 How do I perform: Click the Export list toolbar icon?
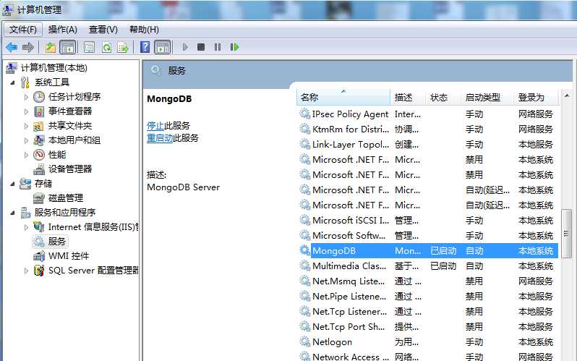tap(122, 47)
